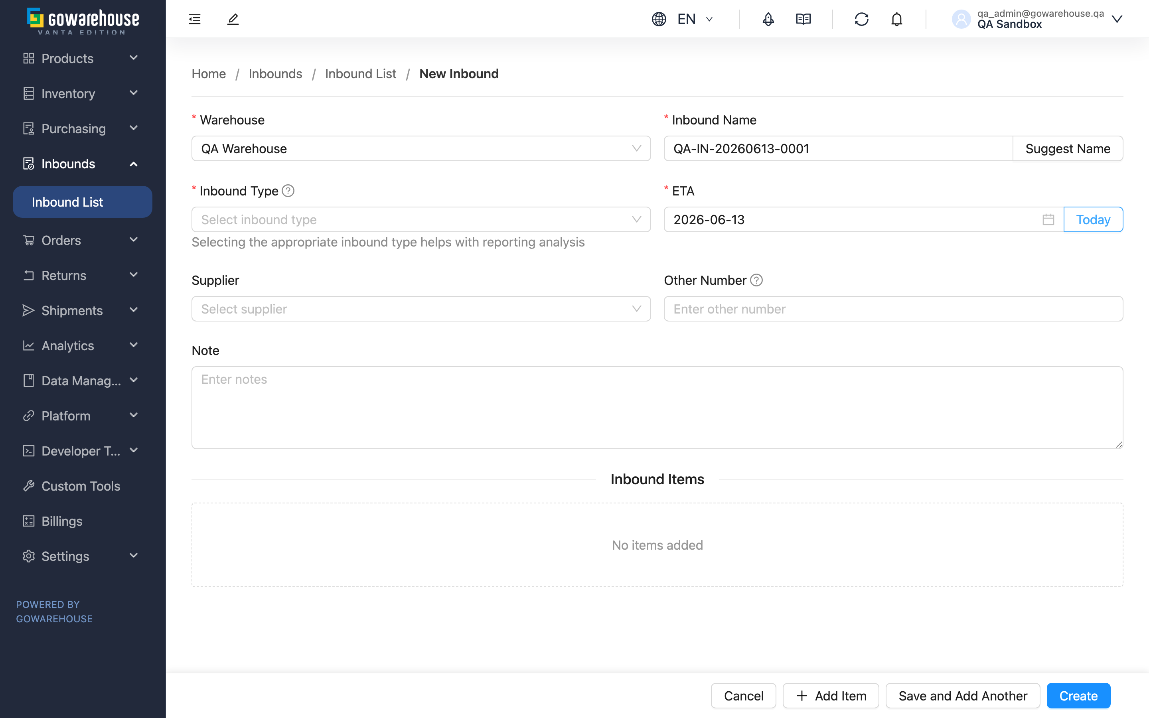Open the Billings menu item
1149x718 pixels.
pyautogui.click(x=83, y=521)
